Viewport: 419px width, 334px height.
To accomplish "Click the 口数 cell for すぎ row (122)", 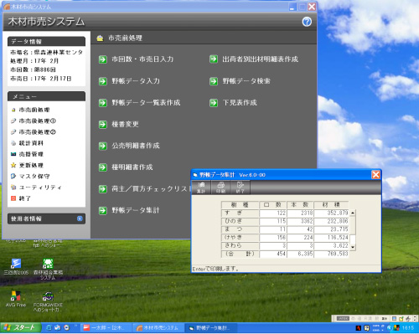I will click(x=272, y=213).
